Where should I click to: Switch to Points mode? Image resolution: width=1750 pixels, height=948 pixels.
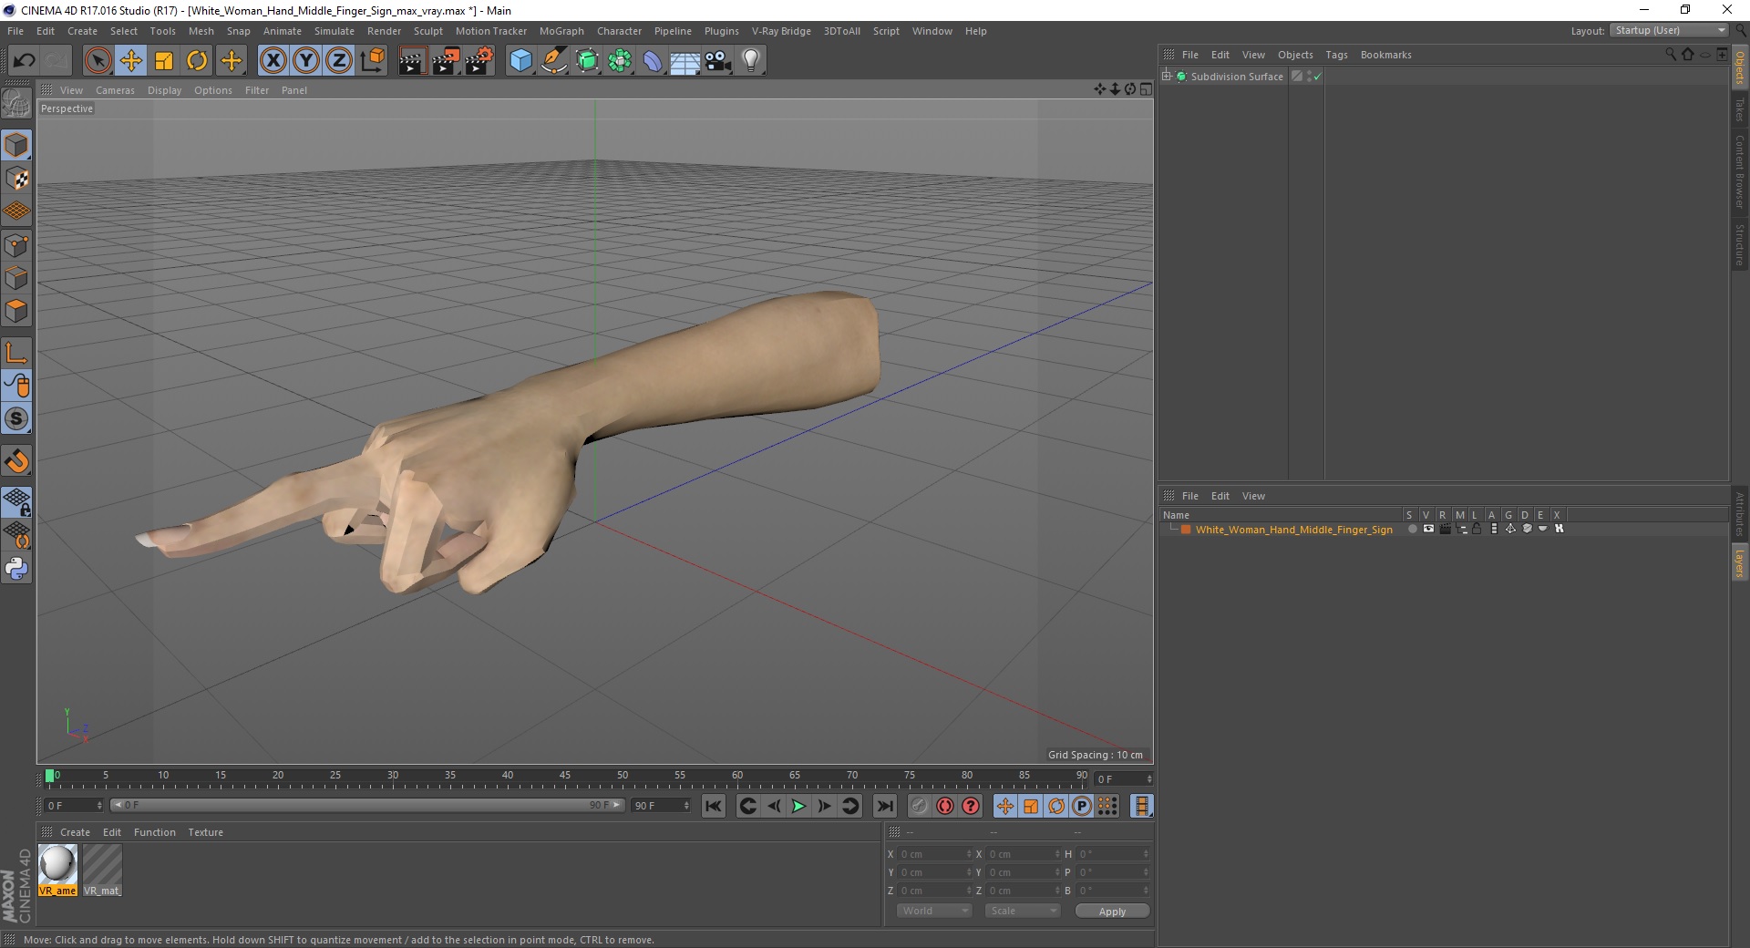[x=16, y=245]
